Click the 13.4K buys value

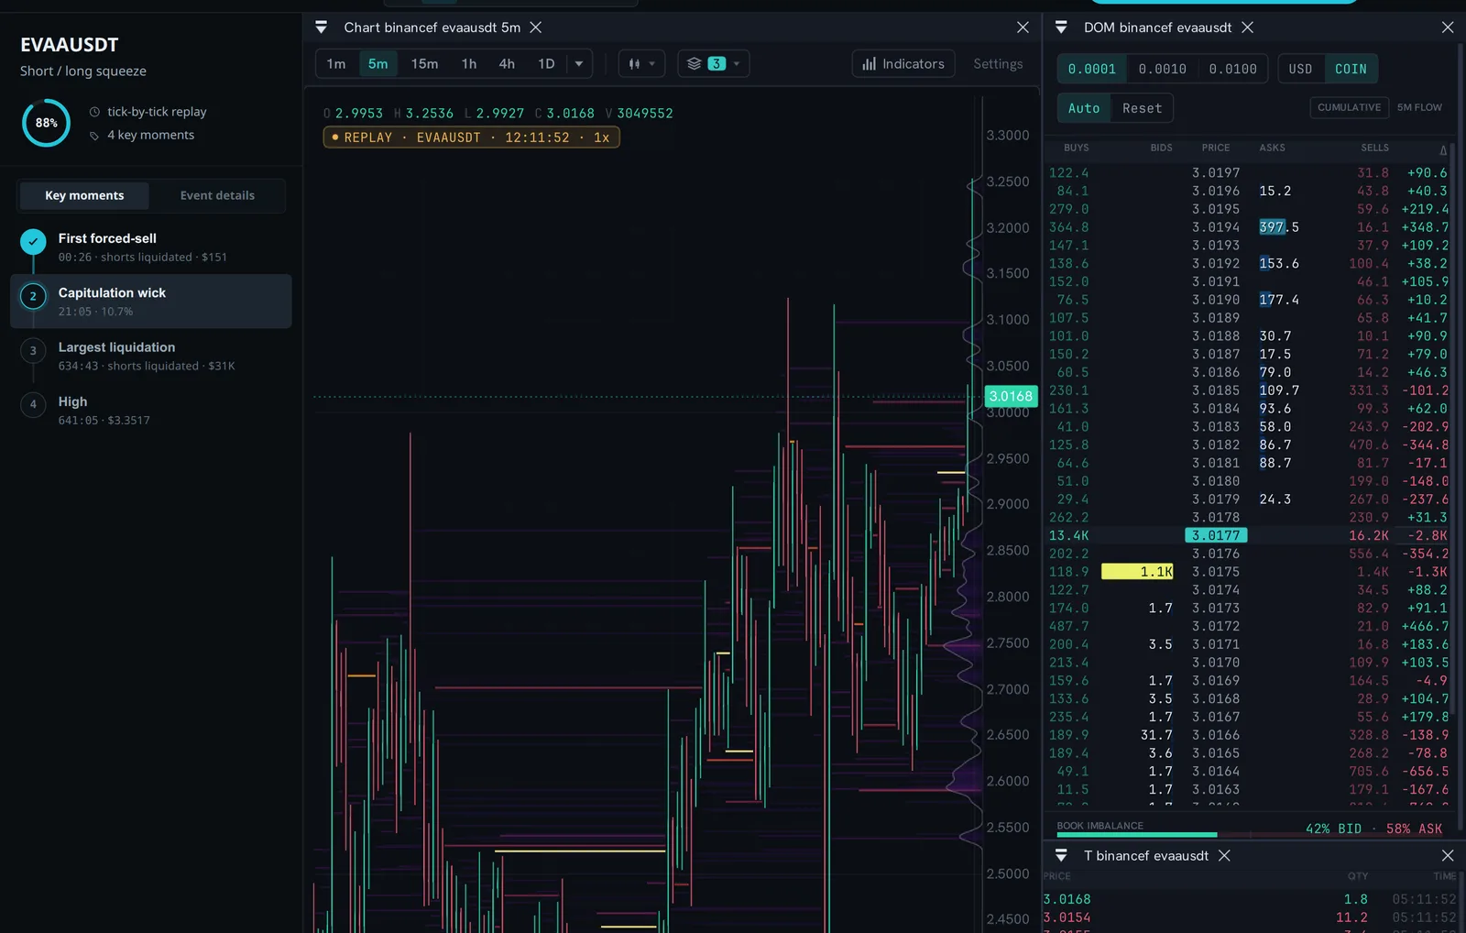(1069, 535)
